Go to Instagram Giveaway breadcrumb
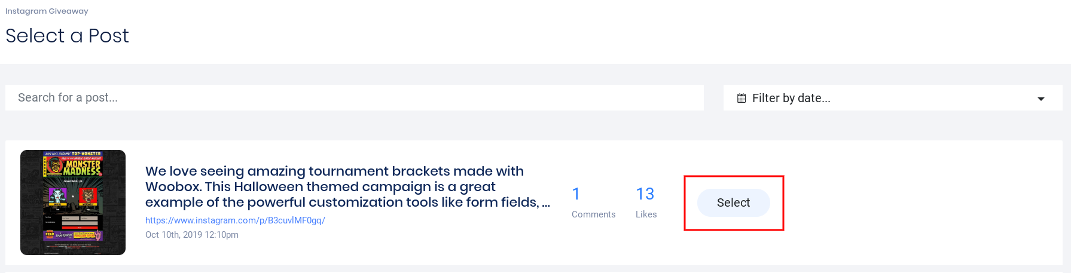Screen dimensions: 1071x273 tap(47, 11)
